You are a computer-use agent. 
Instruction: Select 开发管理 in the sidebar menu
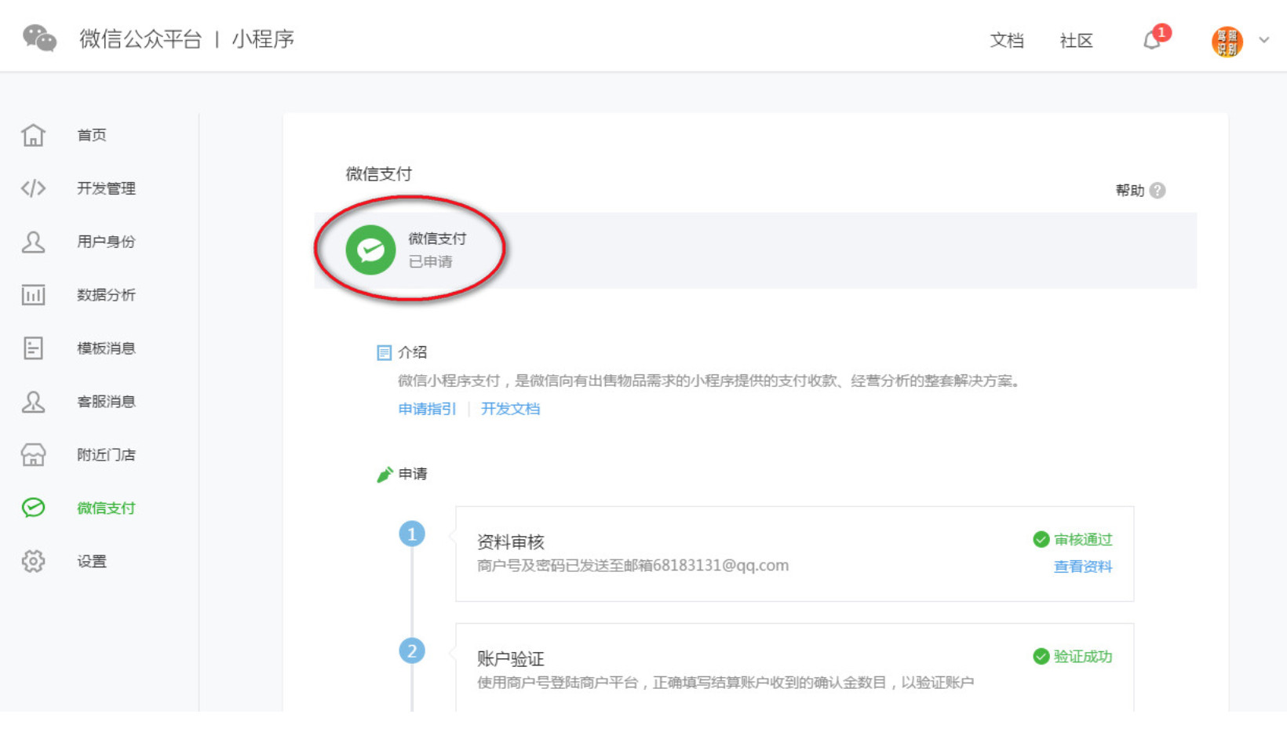pos(107,188)
